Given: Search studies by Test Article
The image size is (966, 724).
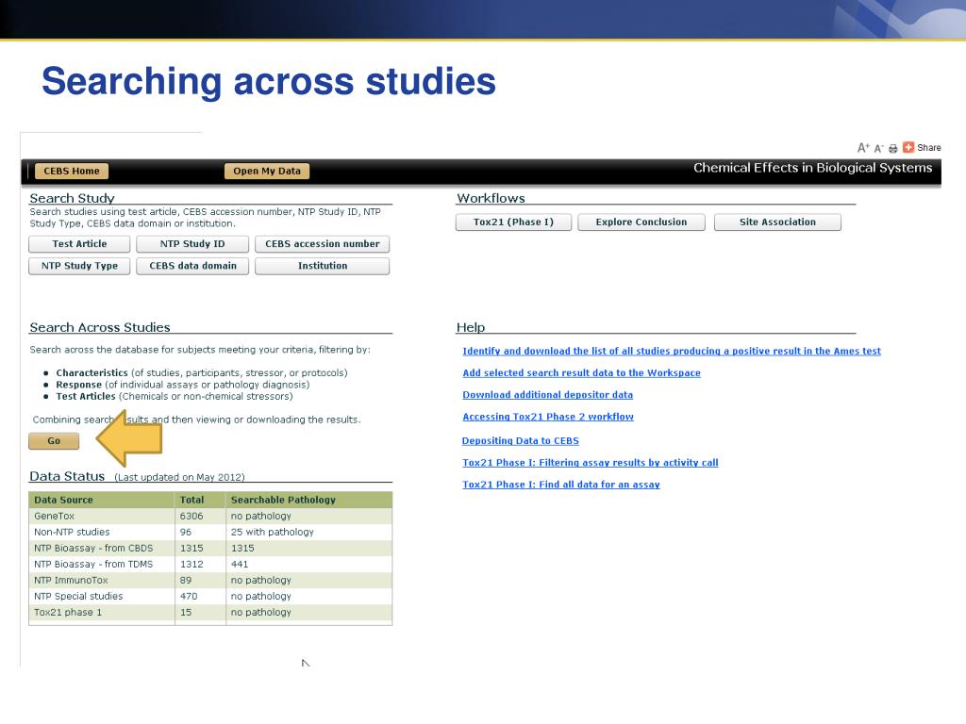Looking at the screenshot, I should 79,244.
